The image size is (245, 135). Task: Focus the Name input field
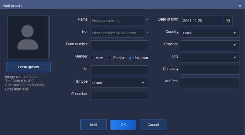(x=117, y=21)
